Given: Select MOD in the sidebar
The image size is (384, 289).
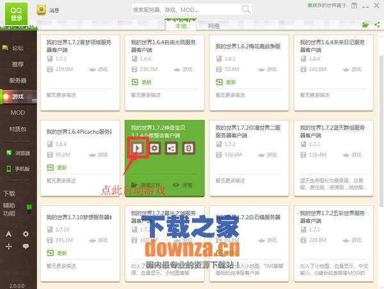Looking at the screenshot, I should pyautogui.click(x=18, y=113).
